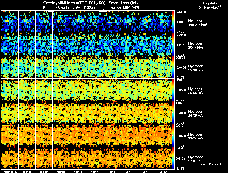Click the '03:24' time axis label
Image resolution: width=228 pixels, height=173 pixels.
point(78,172)
